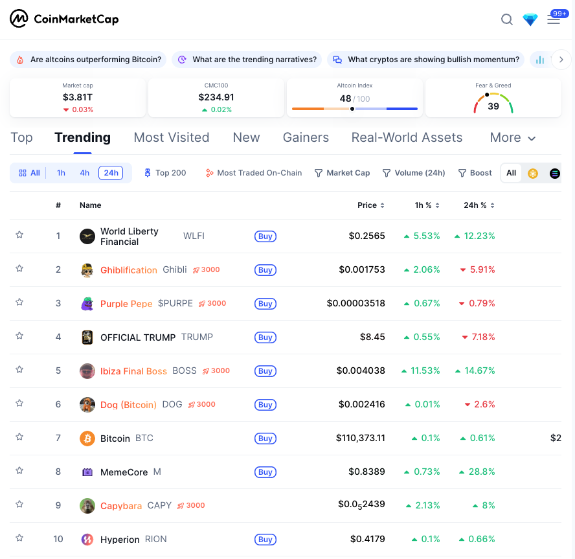Open the Volume (24h) filter

click(414, 173)
